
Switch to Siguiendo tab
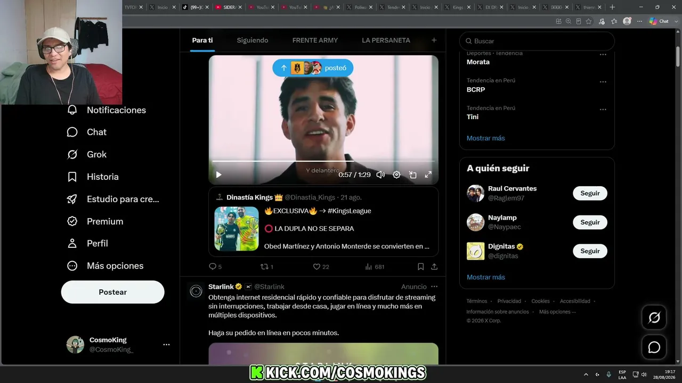click(x=253, y=40)
